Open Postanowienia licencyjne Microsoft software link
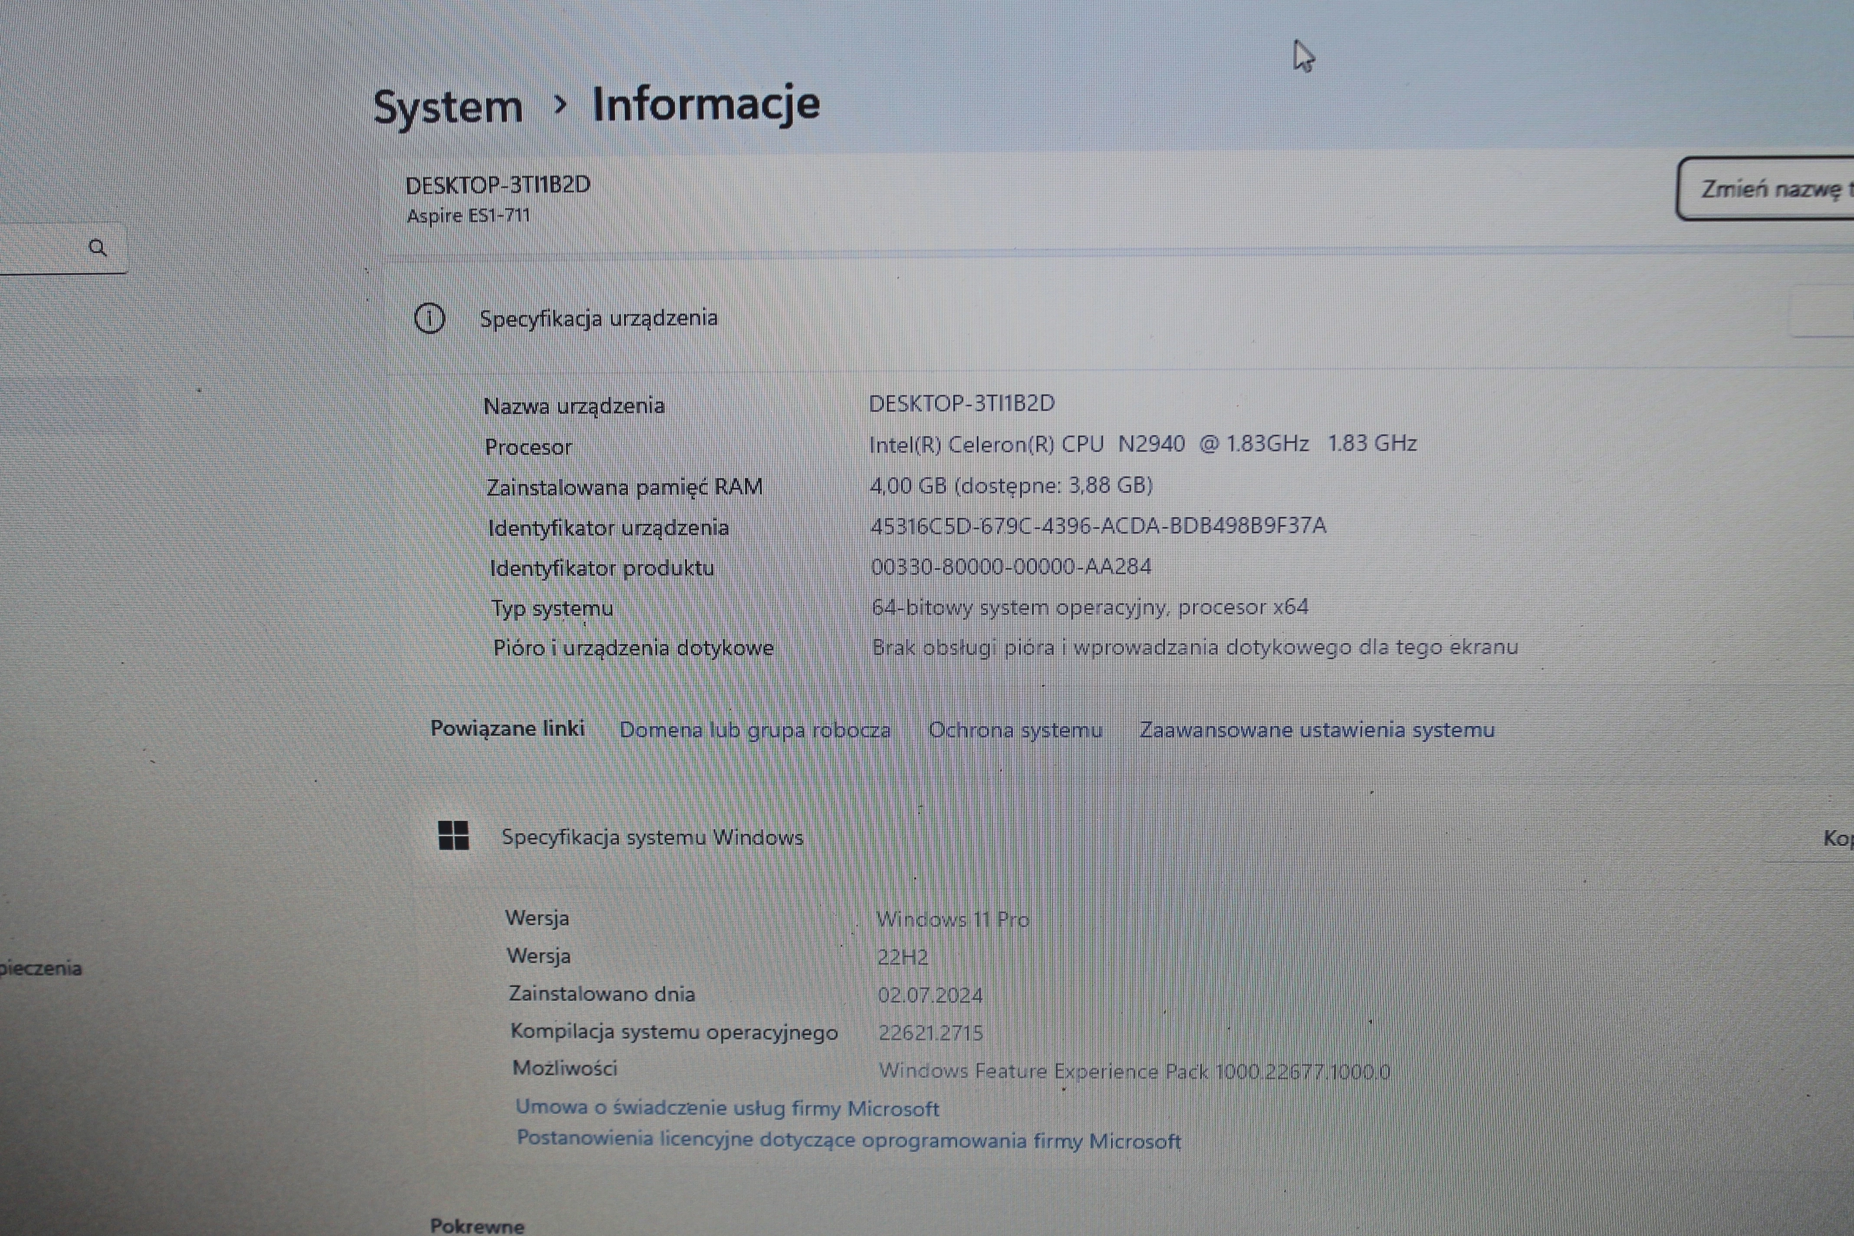This screenshot has height=1236, width=1854. (x=848, y=1140)
